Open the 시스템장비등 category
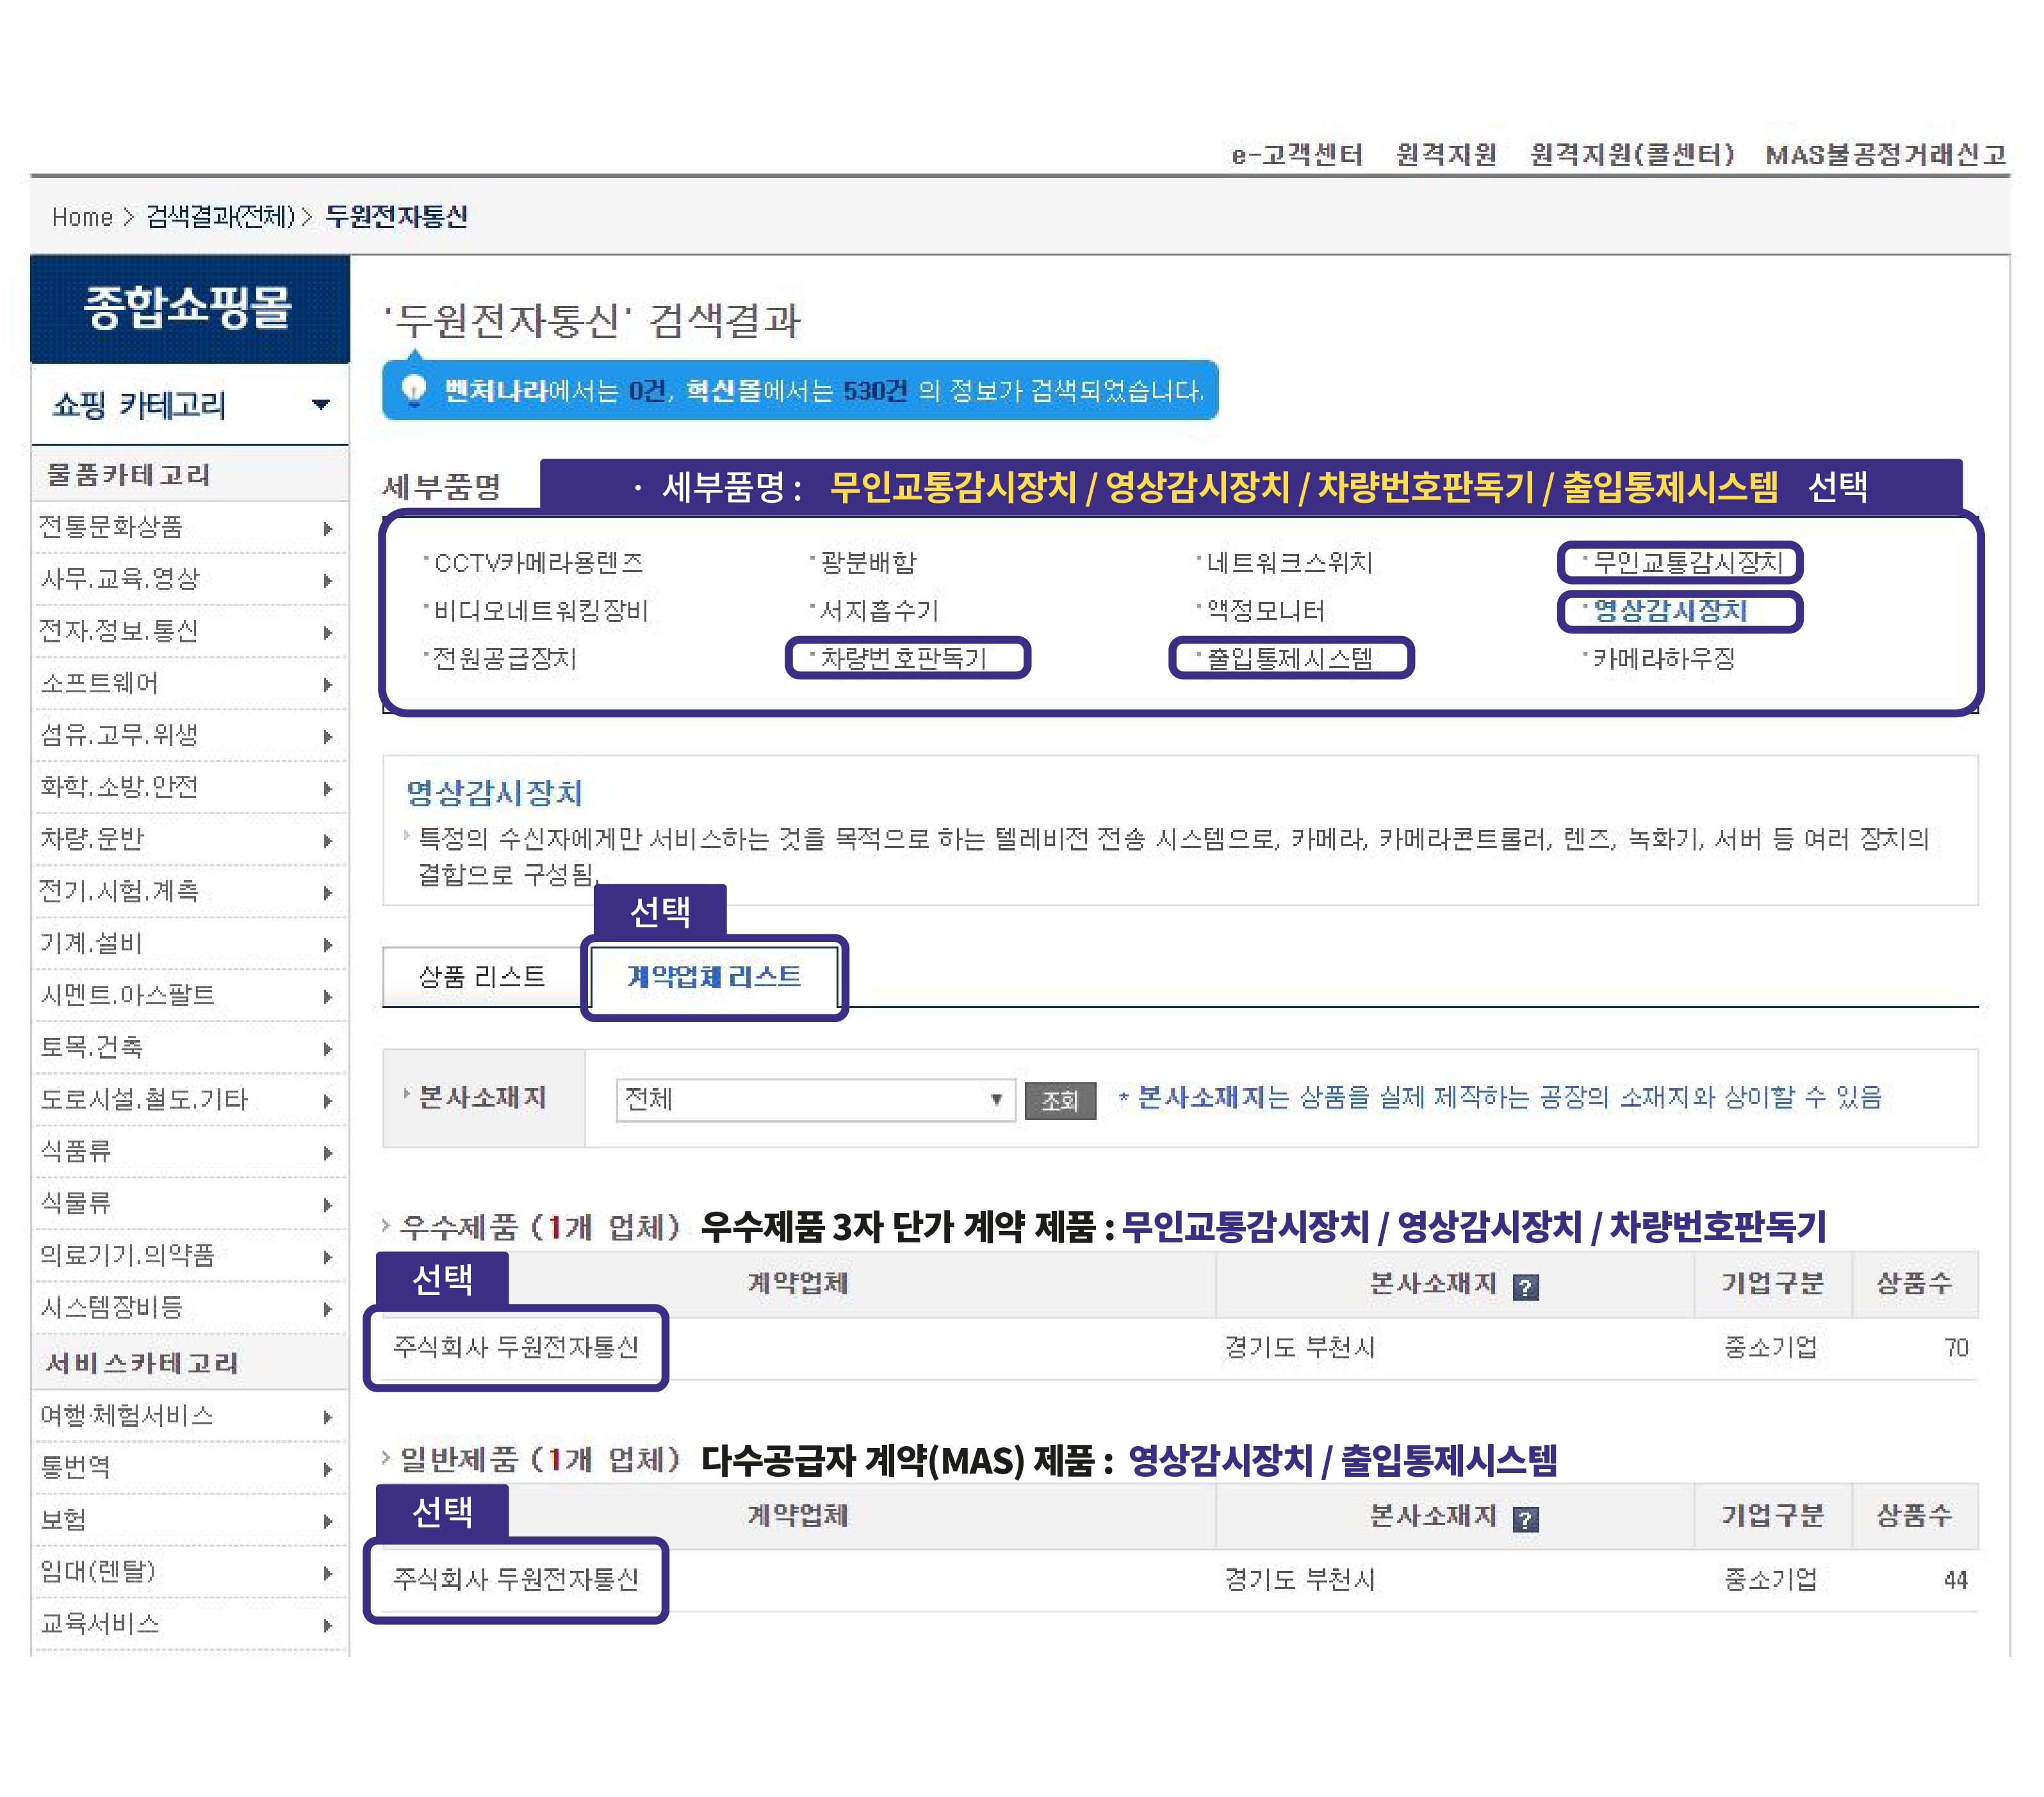Viewport: 2044px width, 1797px height. tap(190, 1307)
